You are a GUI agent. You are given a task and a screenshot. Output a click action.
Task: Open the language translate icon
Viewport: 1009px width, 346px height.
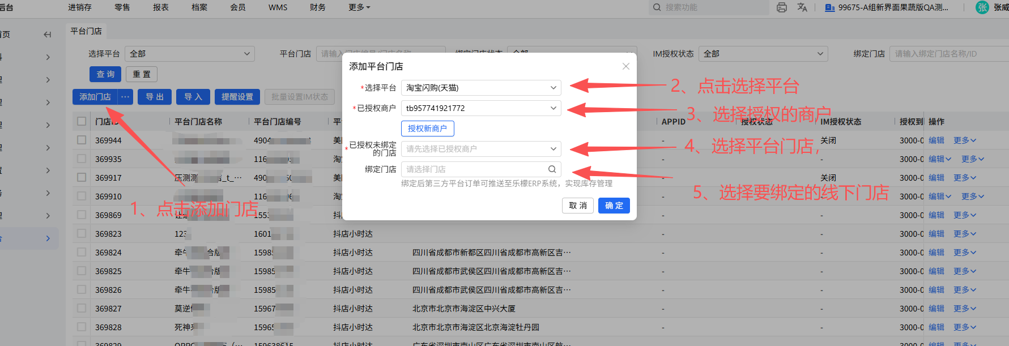[x=802, y=7]
